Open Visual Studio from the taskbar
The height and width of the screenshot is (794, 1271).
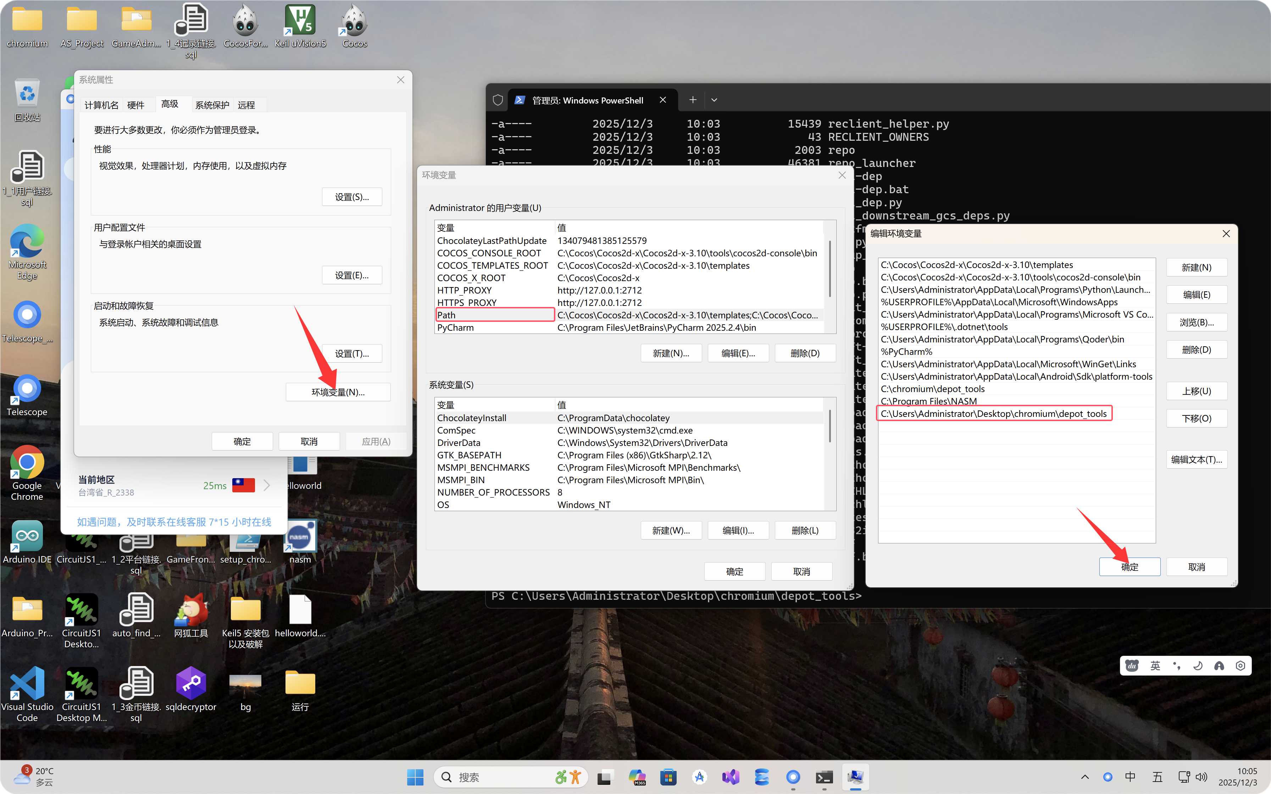(x=731, y=777)
